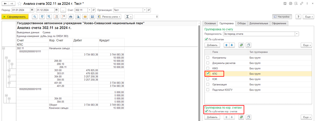This screenshot has width=315, height=121.
Task: Check all fields in account grouping list
Action: [x=242, y=45]
